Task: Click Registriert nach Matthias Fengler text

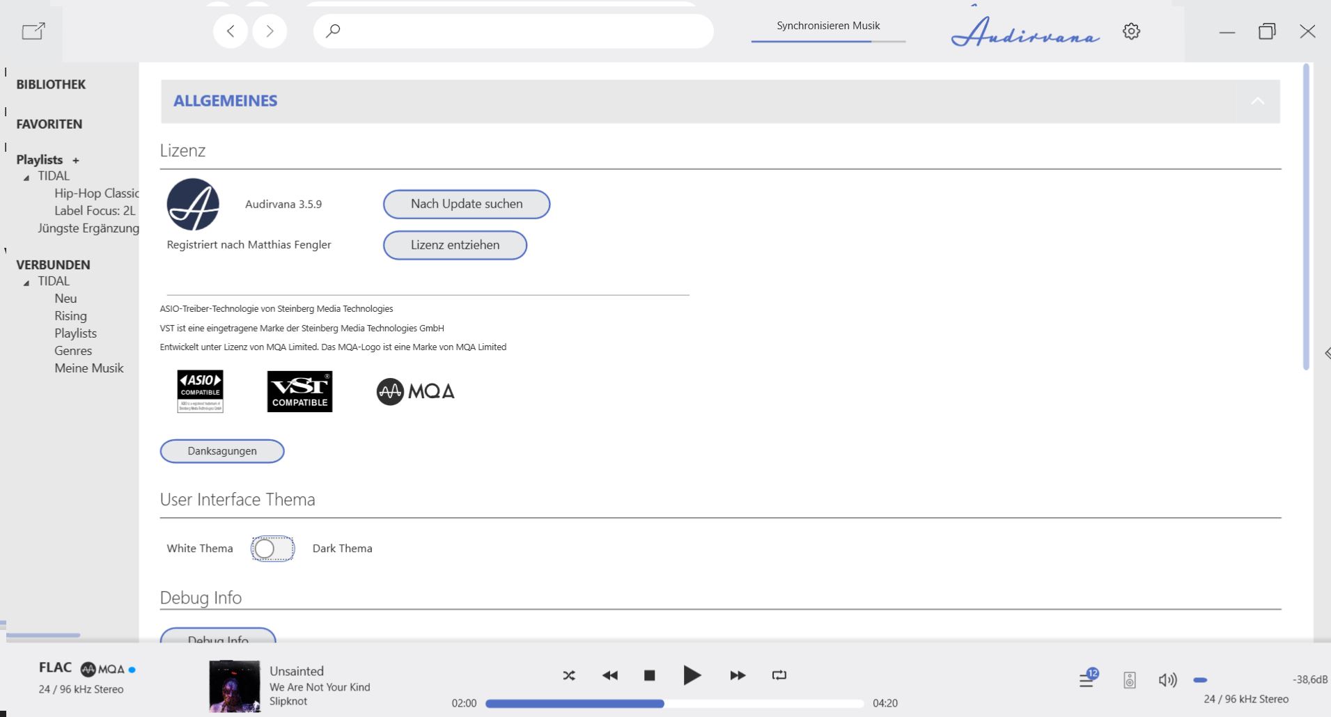Action: pyautogui.click(x=249, y=245)
